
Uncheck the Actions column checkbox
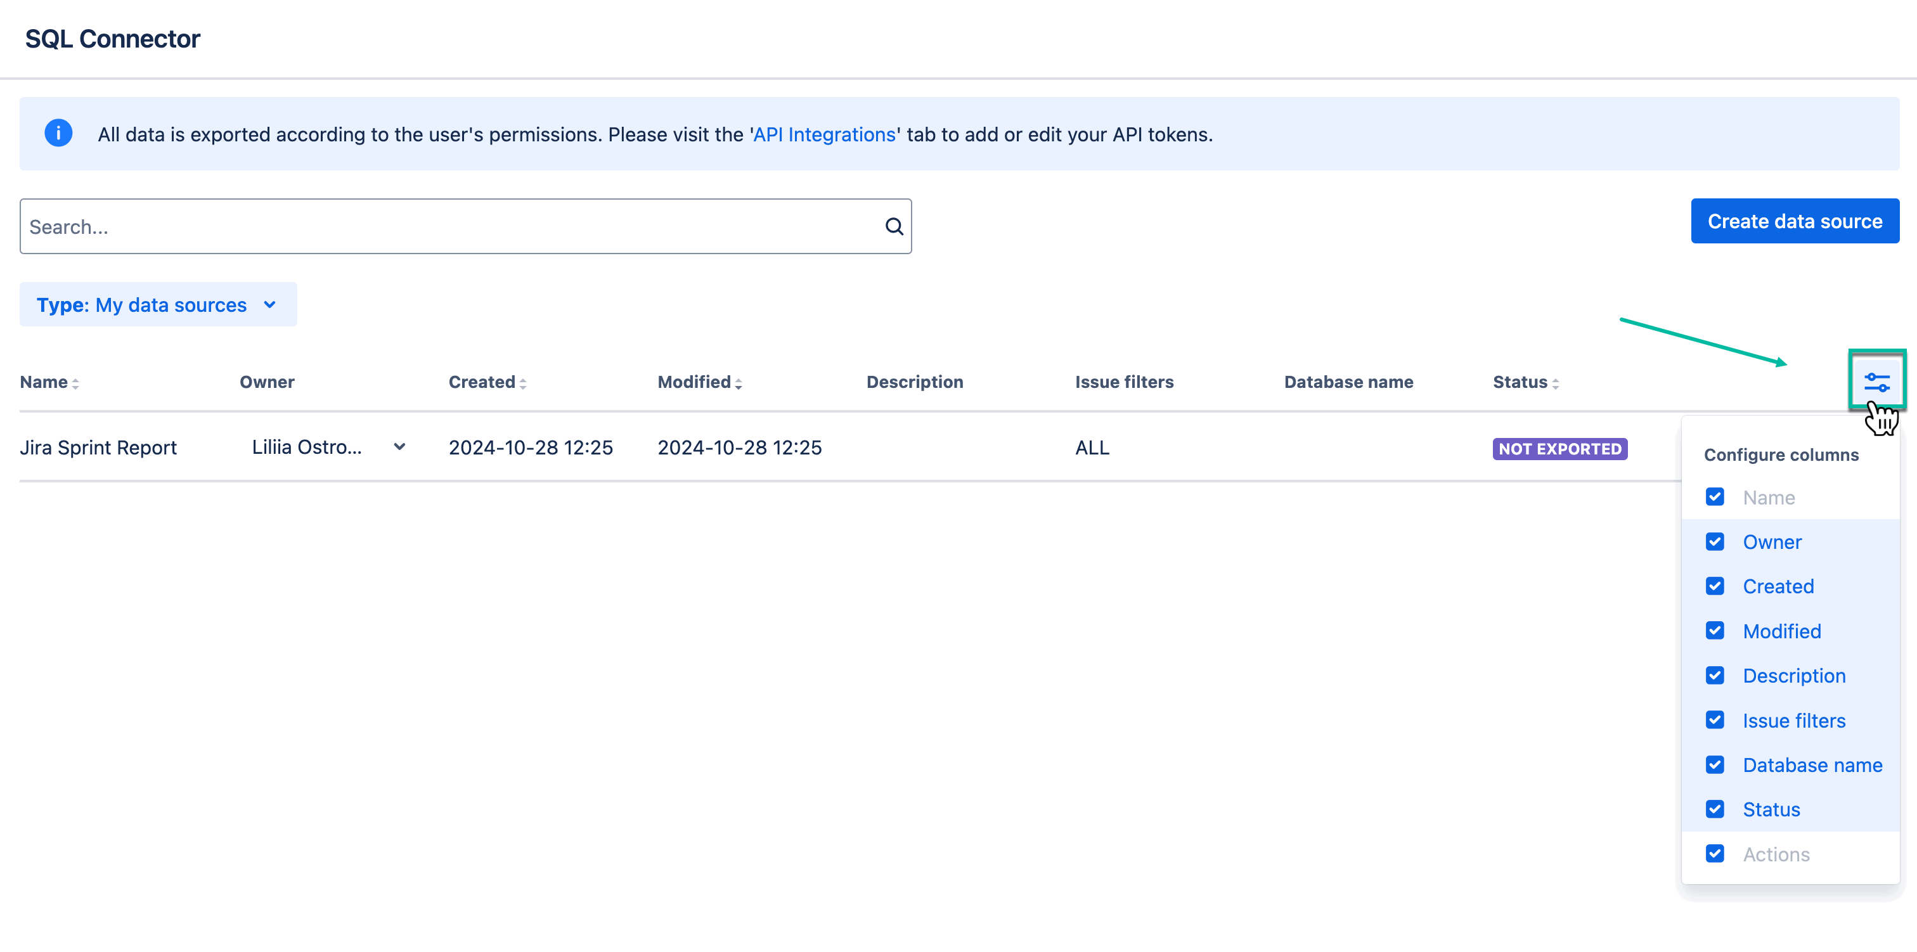(1715, 854)
